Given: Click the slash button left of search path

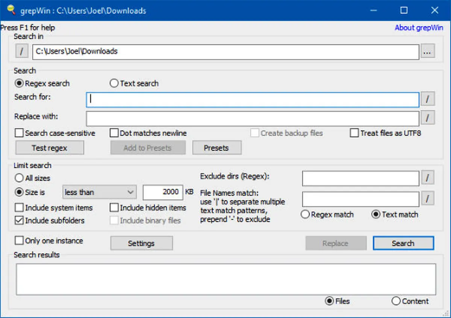Looking at the screenshot, I should pyautogui.click(x=21, y=52).
